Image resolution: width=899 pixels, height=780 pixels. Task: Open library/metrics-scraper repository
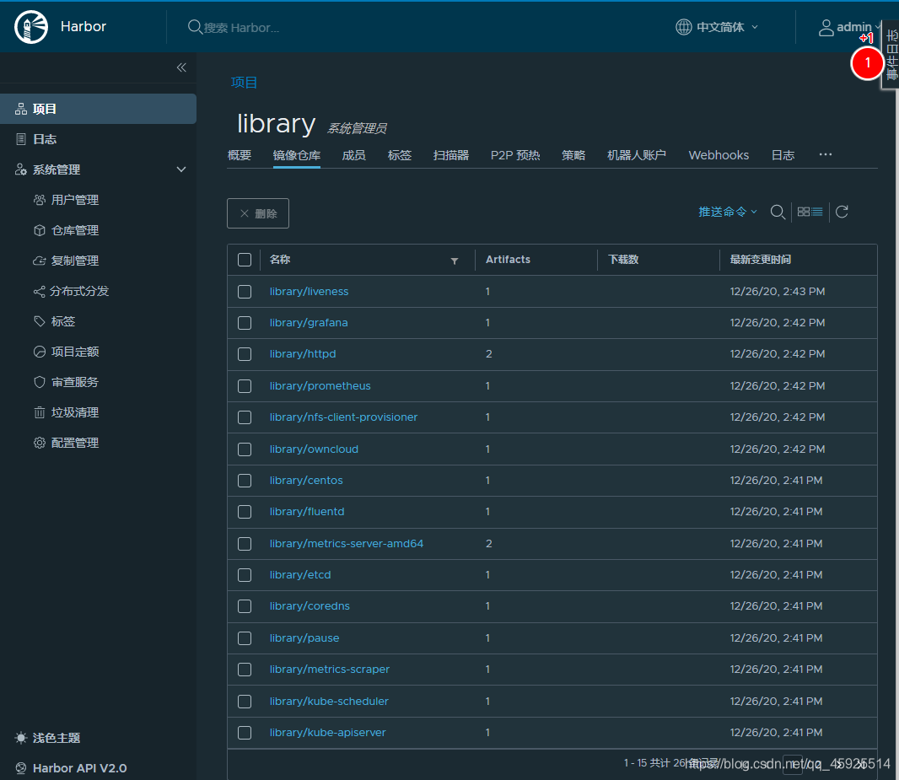(x=330, y=670)
